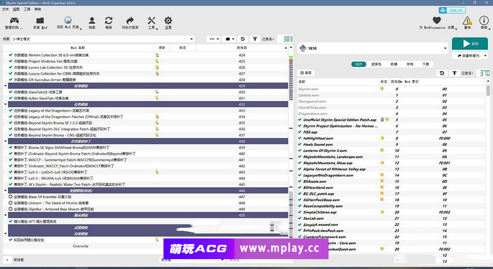Image resolution: width=493 pixels, height=269 pixels.
Task: Uncheck the SexLab.esm plugin
Action: (300, 218)
